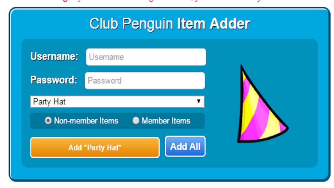
Task: Click the "Password:" label
Action: [54, 80]
